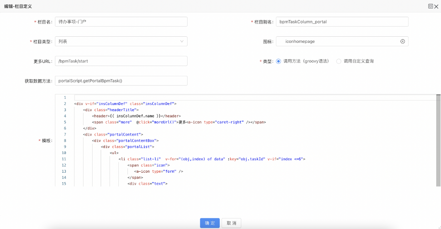Click the 获取数据方法 input field
The width and height of the screenshot is (441, 229).
click(121, 81)
